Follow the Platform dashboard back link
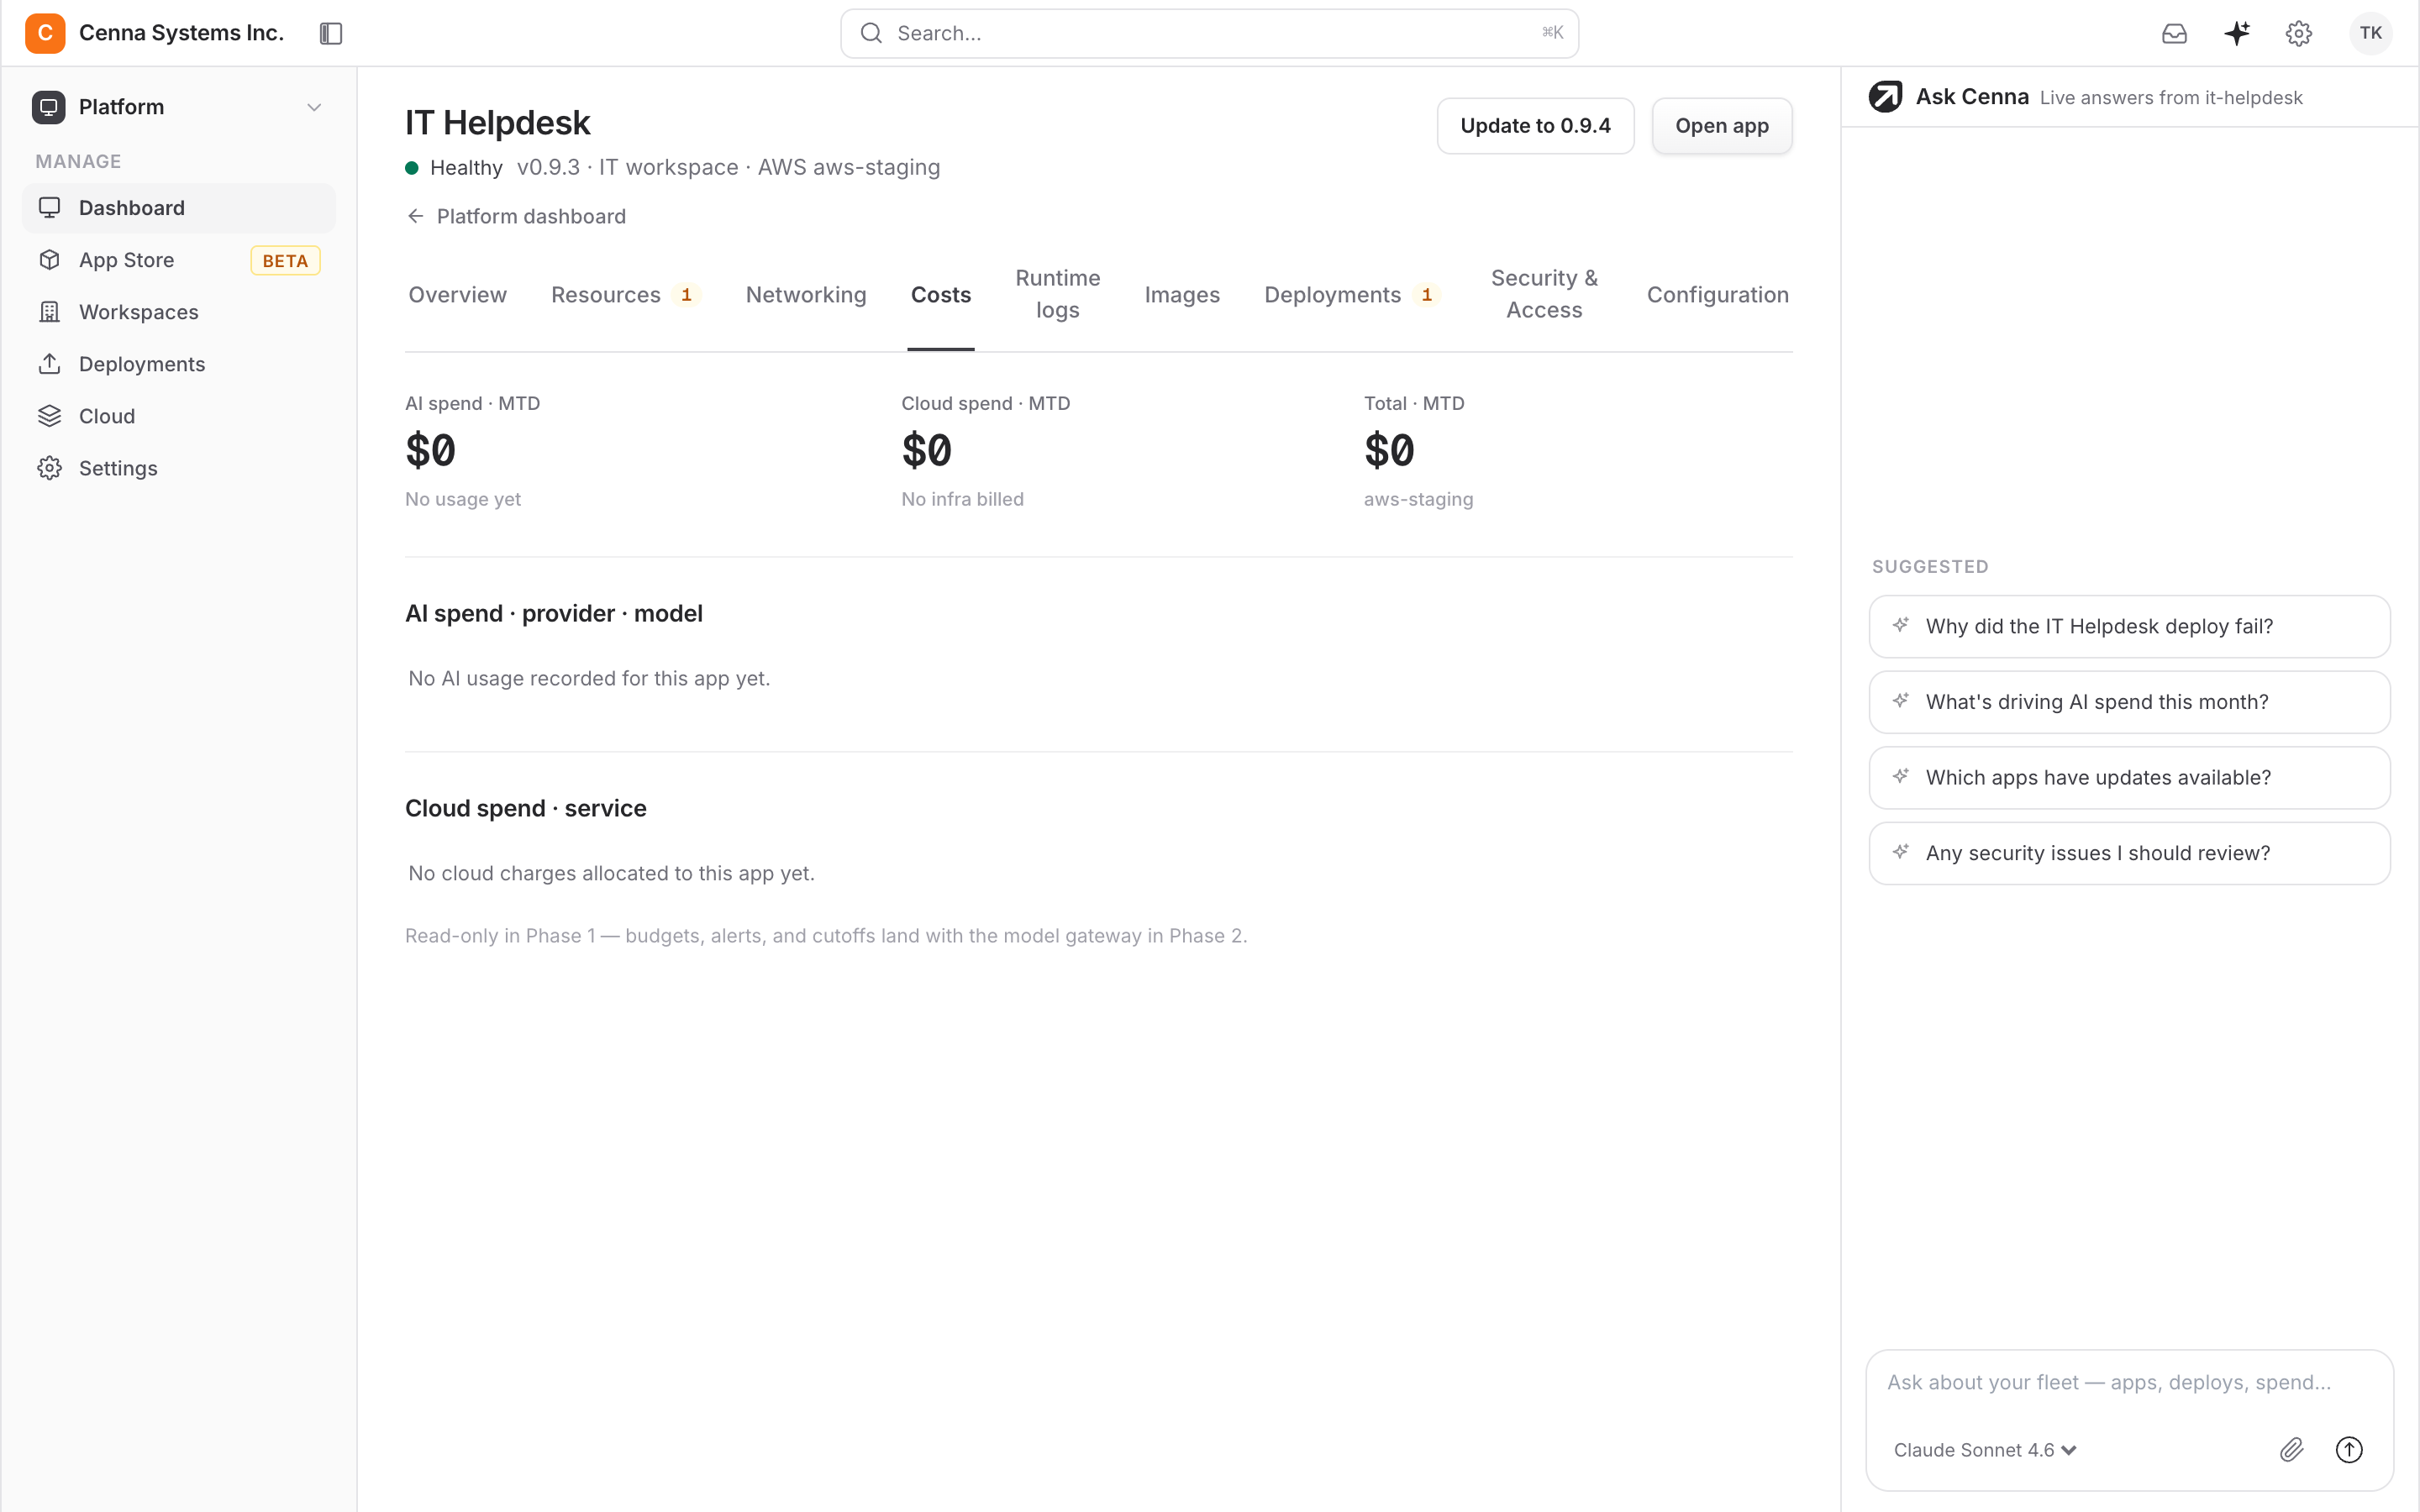 (x=516, y=216)
